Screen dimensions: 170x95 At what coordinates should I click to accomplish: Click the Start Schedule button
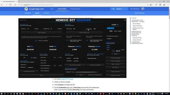(x=41, y=33)
